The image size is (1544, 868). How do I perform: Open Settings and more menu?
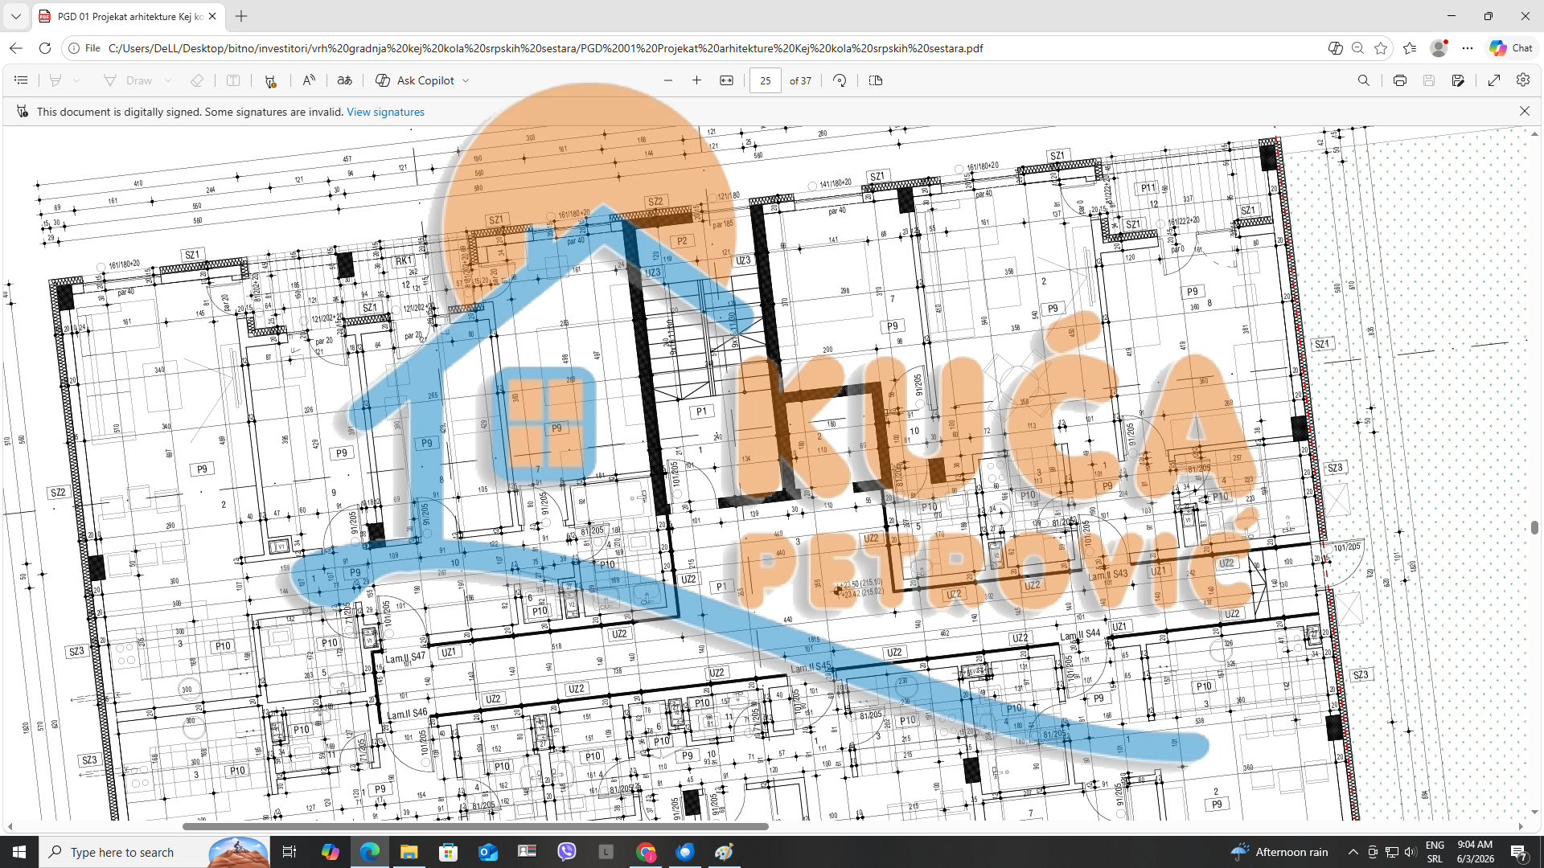1468,48
